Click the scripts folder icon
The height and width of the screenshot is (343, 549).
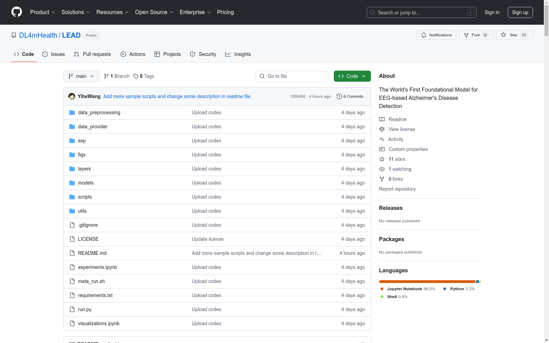(72, 197)
